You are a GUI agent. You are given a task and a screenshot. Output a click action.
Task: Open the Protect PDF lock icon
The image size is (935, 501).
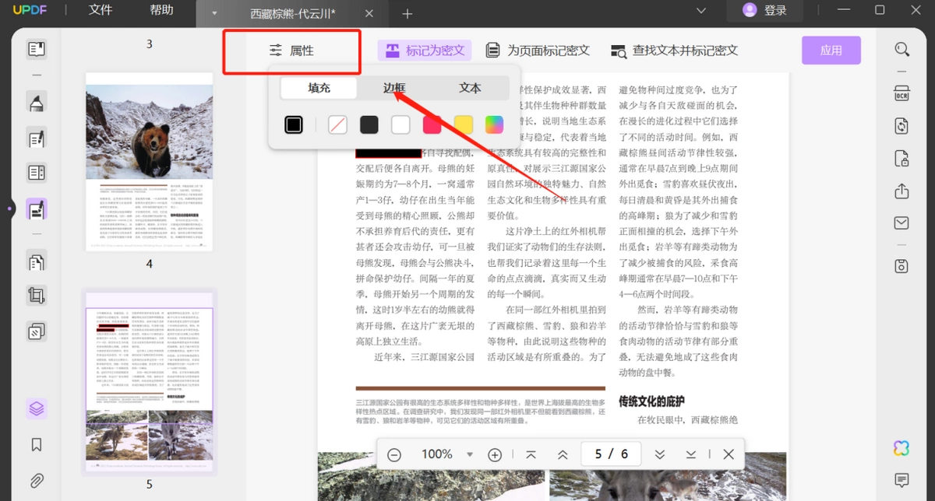pyautogui.click(x=902, y=159)
